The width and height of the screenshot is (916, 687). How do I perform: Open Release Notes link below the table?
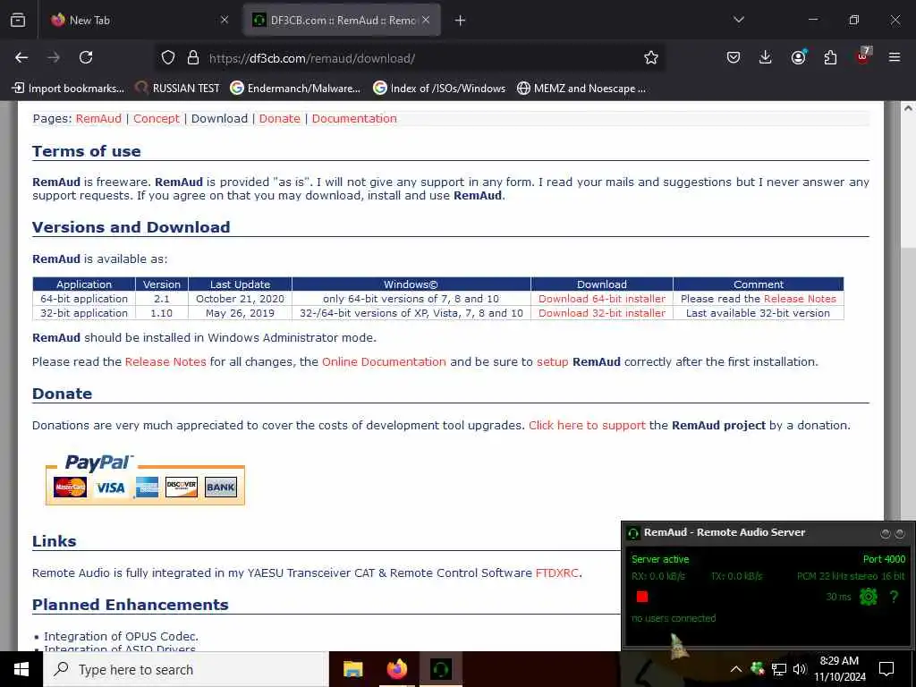click(x=165, y=361)
